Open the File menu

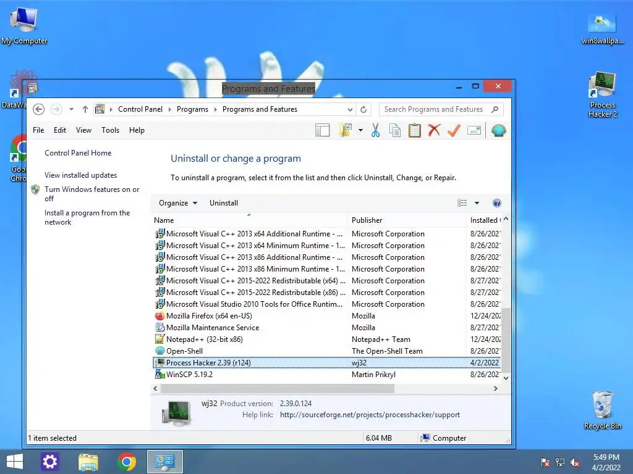(x=38, y=130)
